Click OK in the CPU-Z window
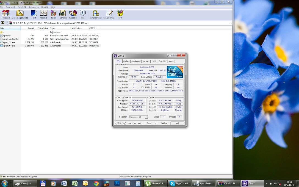This screenshot has width=299, height=187. 178,123
